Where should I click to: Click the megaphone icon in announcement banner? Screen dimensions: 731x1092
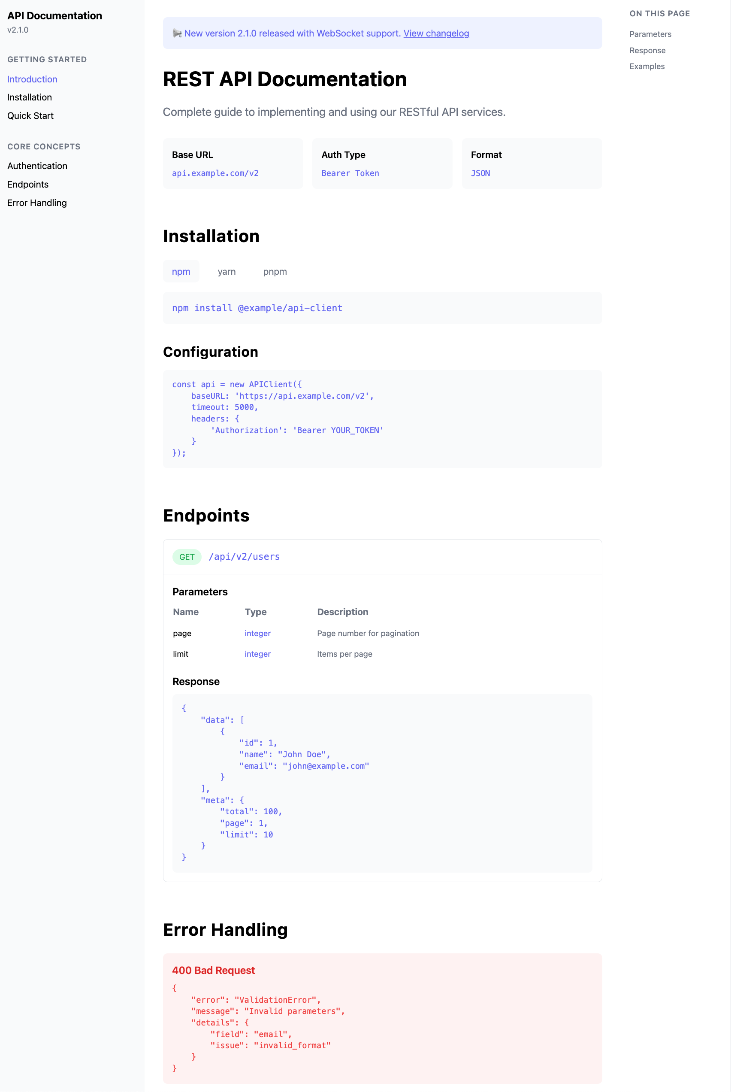tap(177, 33)
